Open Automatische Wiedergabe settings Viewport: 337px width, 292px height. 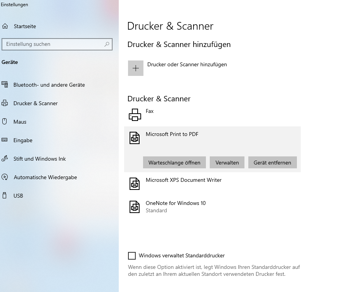[45, 177]
